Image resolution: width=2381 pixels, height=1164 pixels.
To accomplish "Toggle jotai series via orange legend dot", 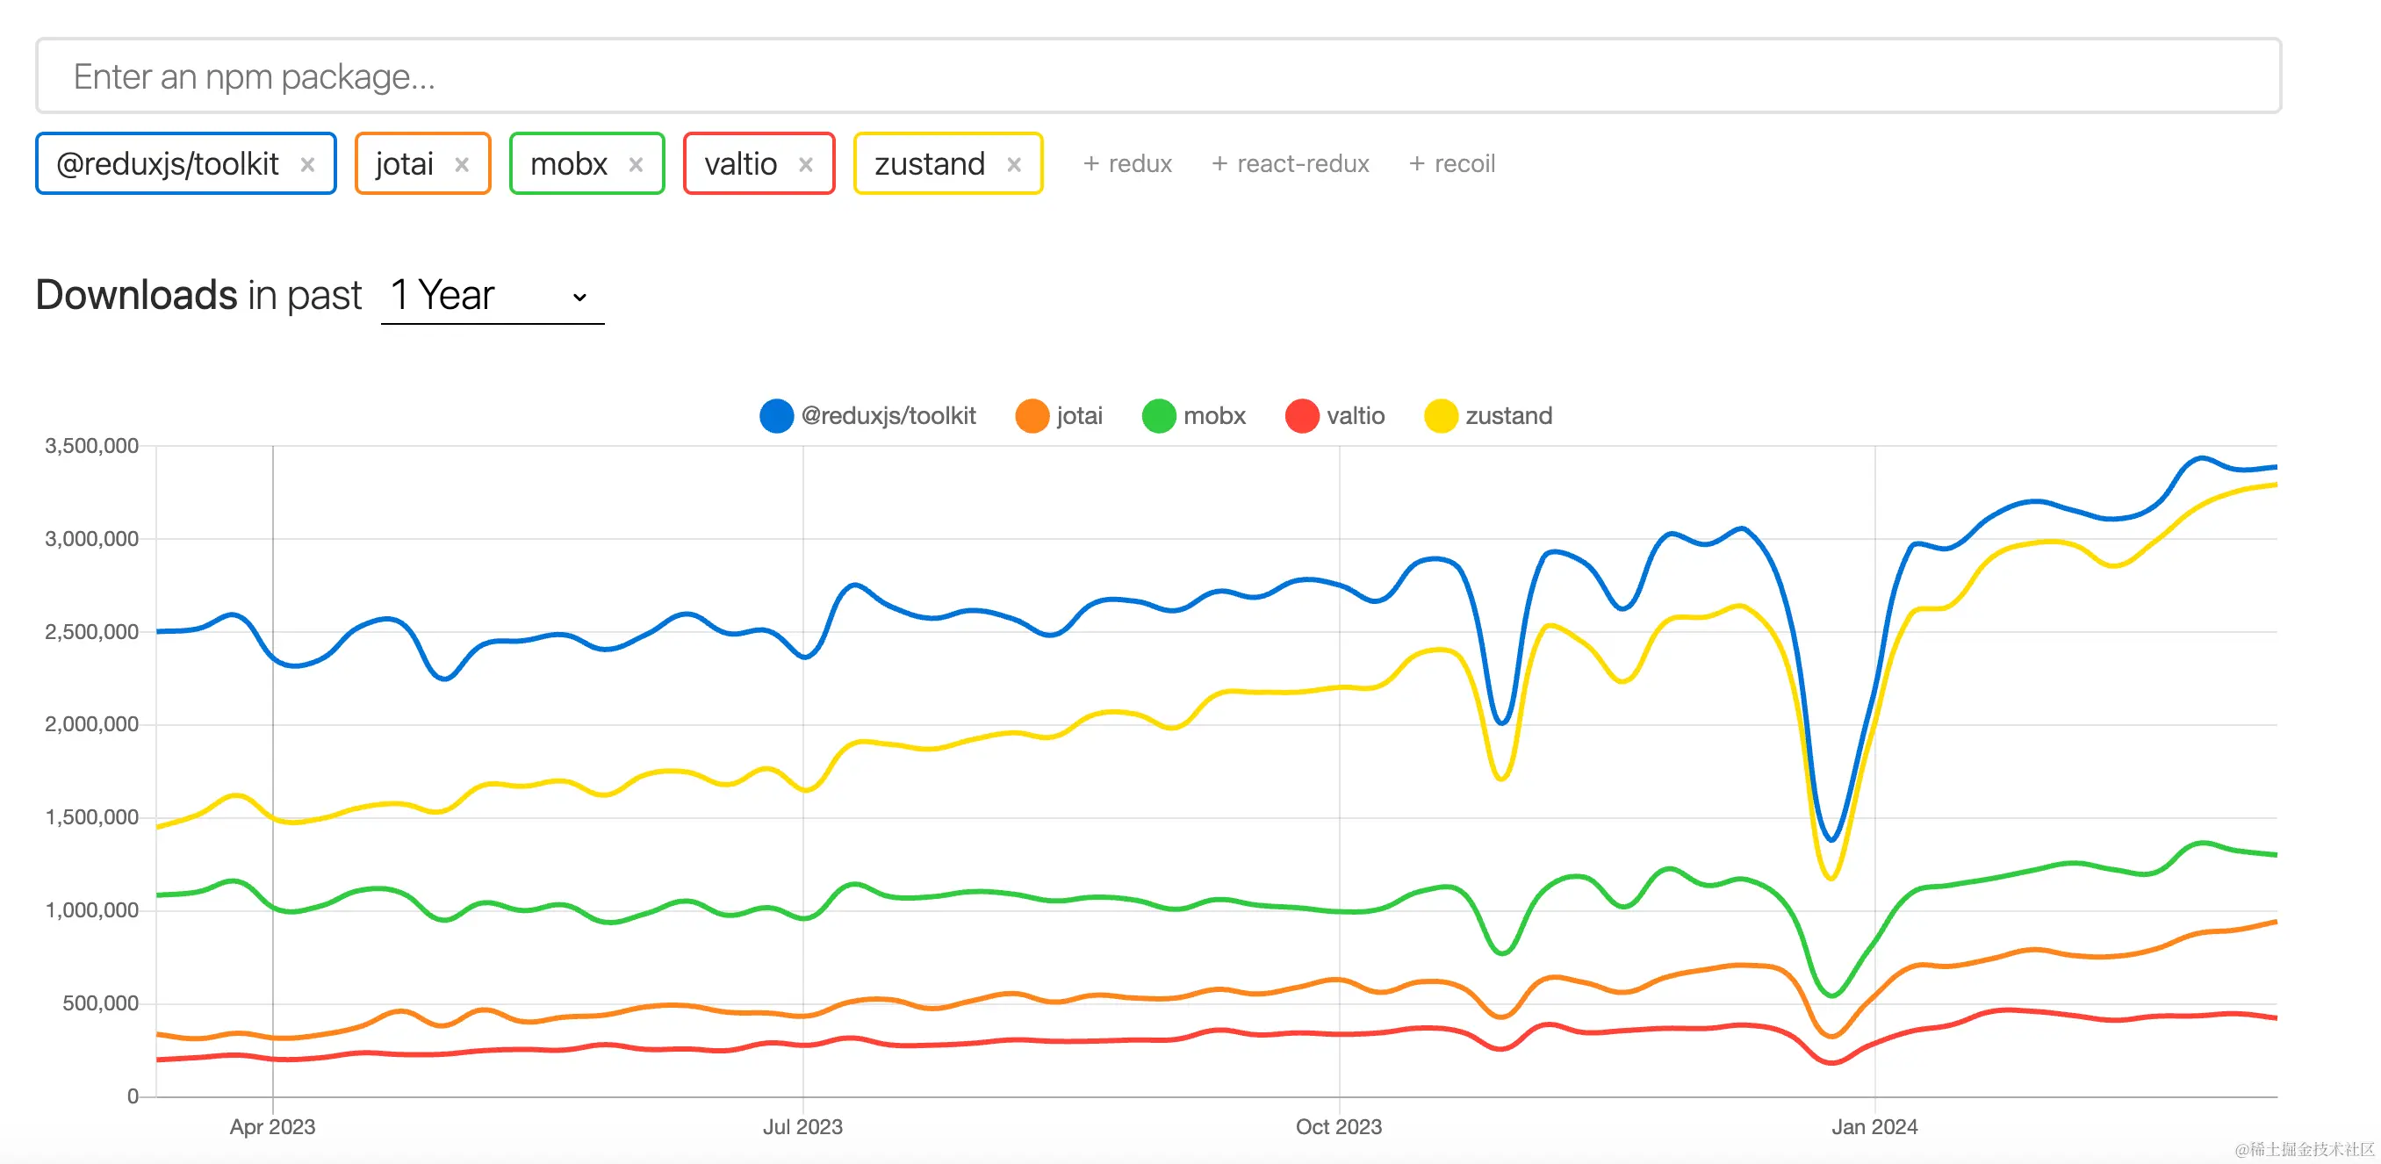I will [1032, 416].
